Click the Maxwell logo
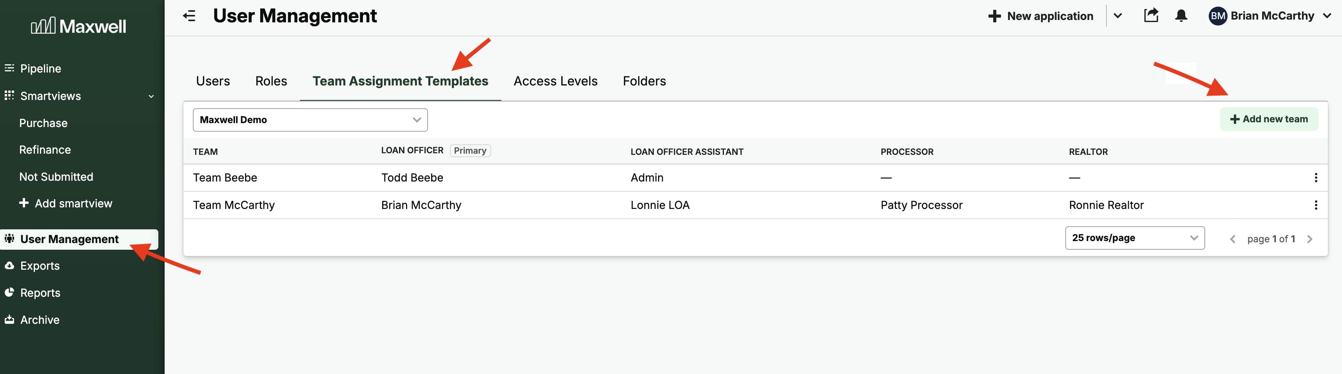1342x374 pixels. point(79,26)
